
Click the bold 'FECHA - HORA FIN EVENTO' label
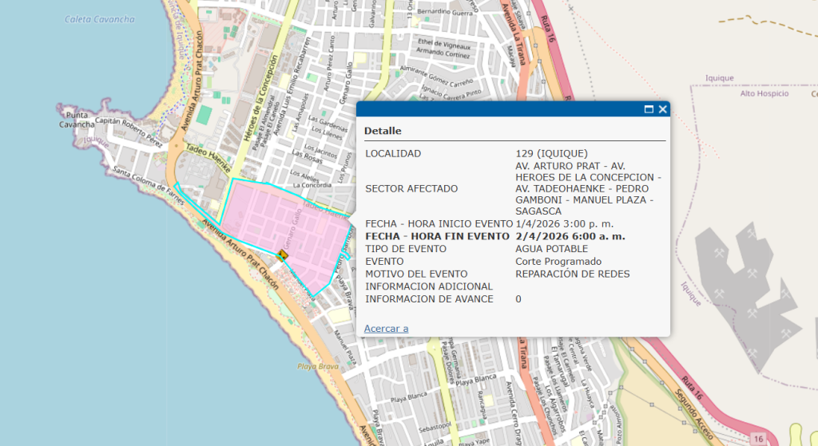click(437, 236)
